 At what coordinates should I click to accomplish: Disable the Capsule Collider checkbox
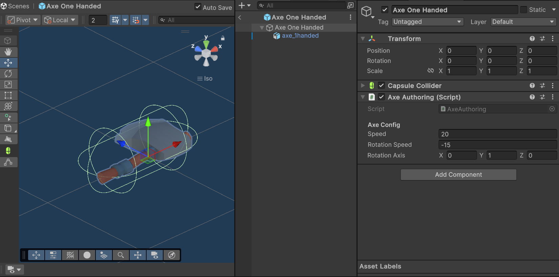click(381, 85)
